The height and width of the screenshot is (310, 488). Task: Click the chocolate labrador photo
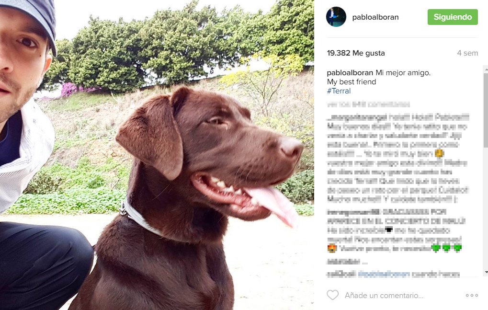tap(157, 155)
